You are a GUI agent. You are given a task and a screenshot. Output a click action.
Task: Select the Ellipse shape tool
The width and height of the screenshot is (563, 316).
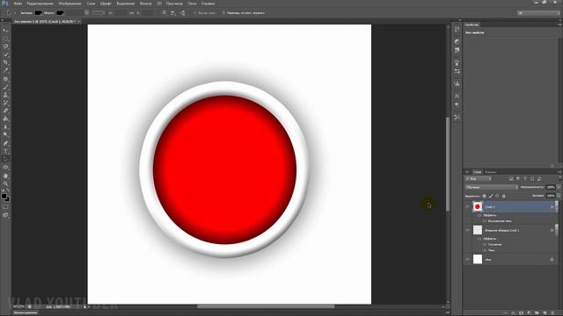point(5,168)
